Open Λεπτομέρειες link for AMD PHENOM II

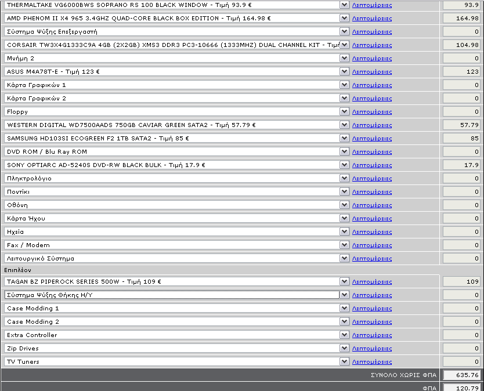tap(372, 19)
